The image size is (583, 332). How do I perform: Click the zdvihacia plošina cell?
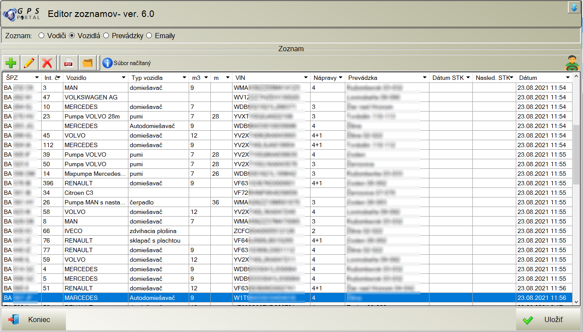[x=158, y=231]
